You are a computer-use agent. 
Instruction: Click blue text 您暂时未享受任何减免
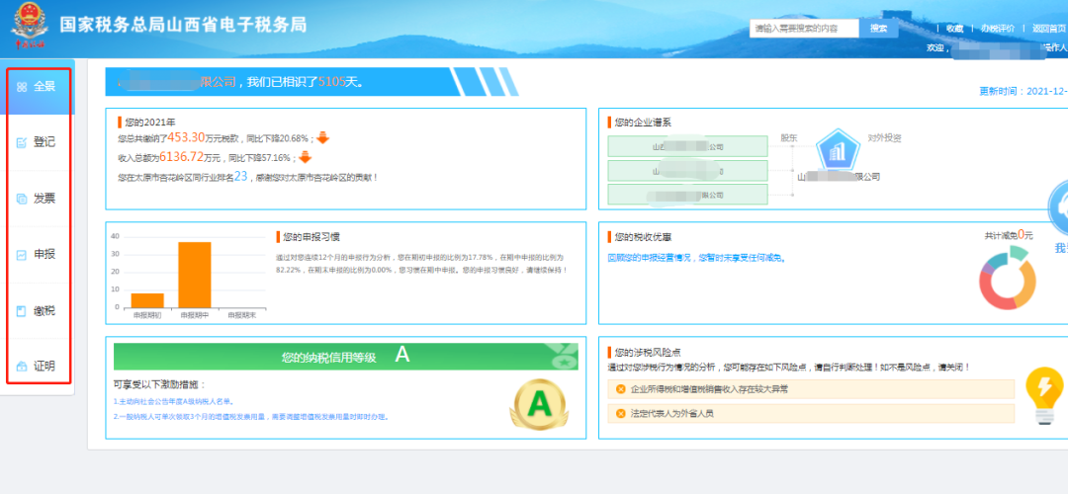pos(742,258)
